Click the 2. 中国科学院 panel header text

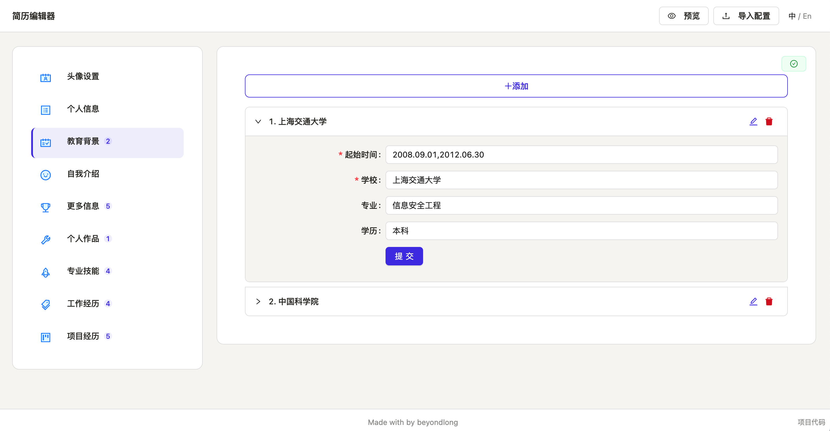pyautogui.click(x=293, y=301)
